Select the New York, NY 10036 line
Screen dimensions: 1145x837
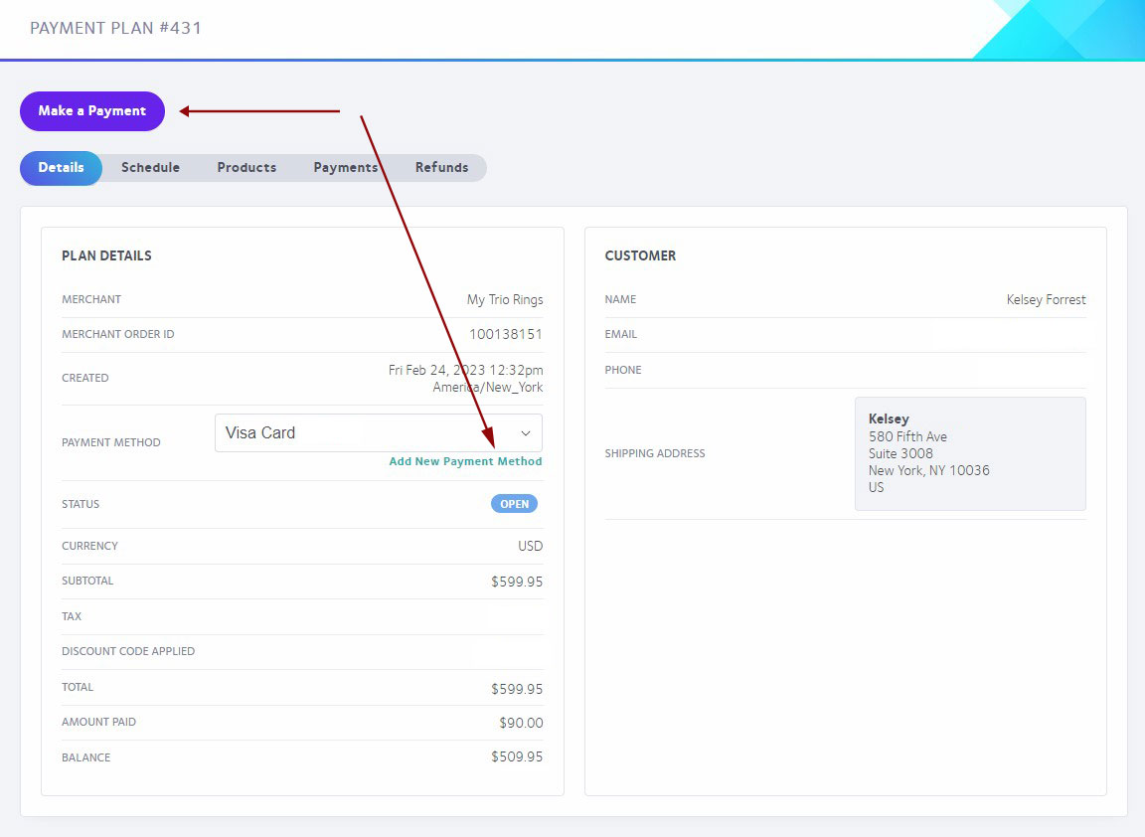point(929,470)
